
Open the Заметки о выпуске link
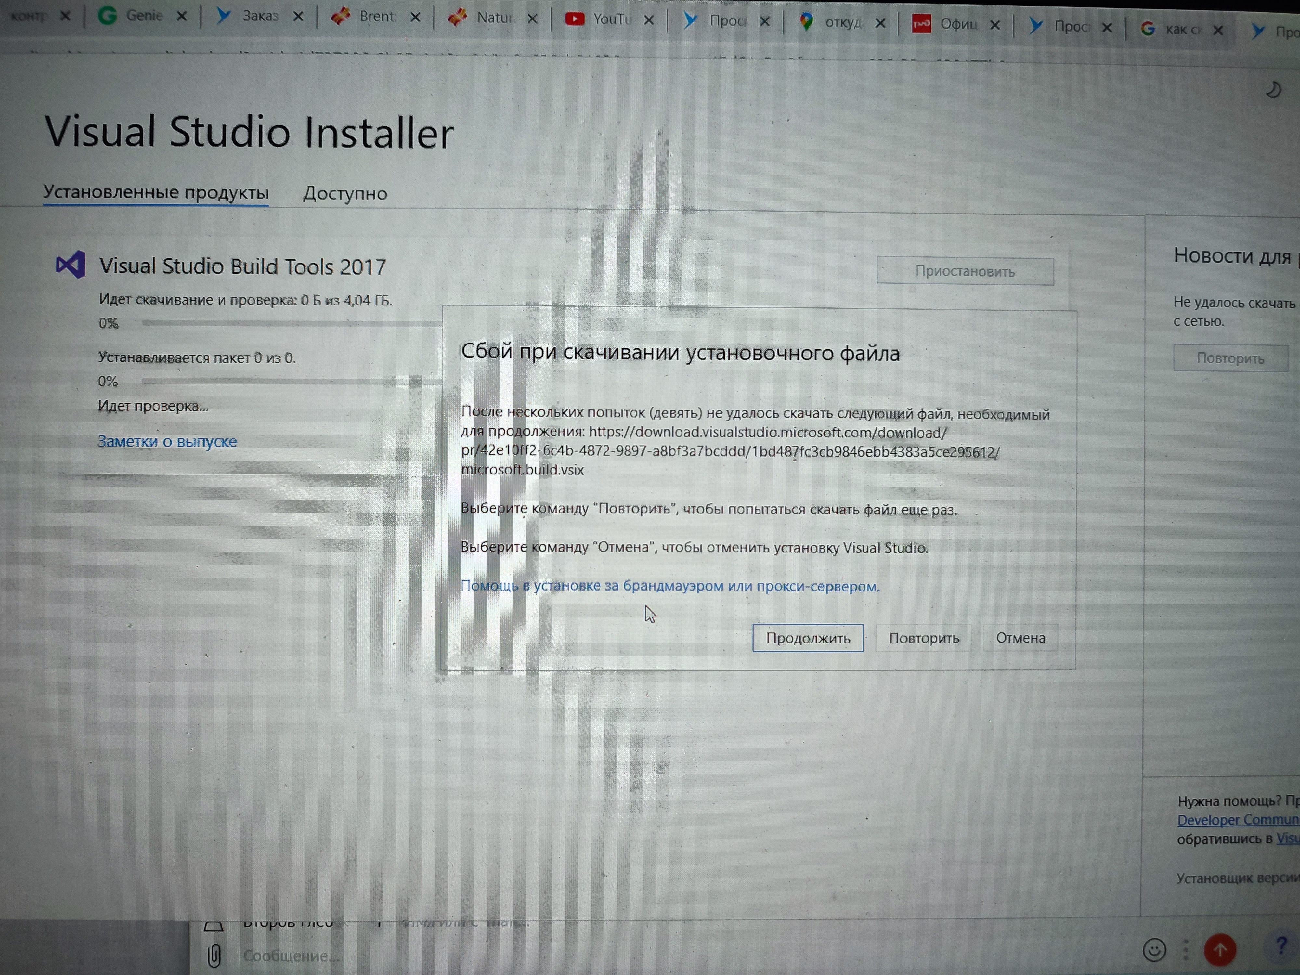(x=167, y=441)
